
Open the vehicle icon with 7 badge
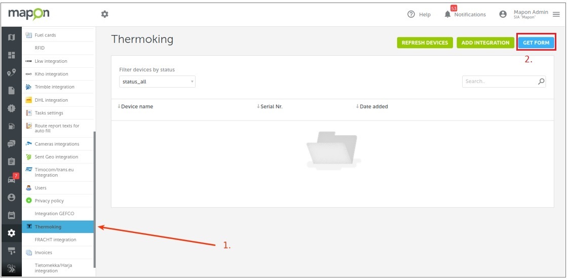click(12, 179)
